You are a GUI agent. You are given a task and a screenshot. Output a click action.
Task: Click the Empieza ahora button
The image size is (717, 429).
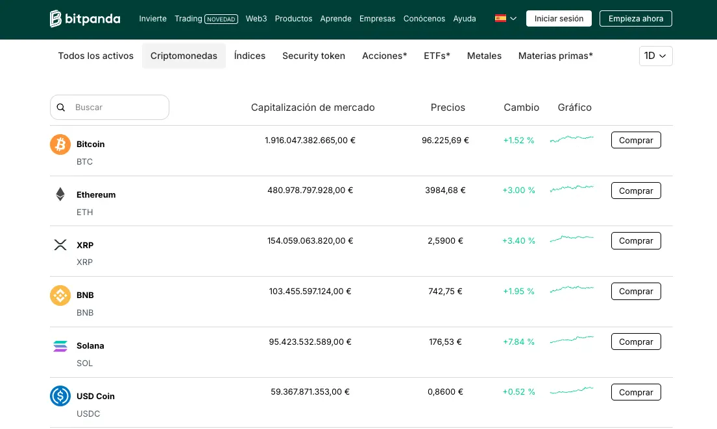point(636,19)
